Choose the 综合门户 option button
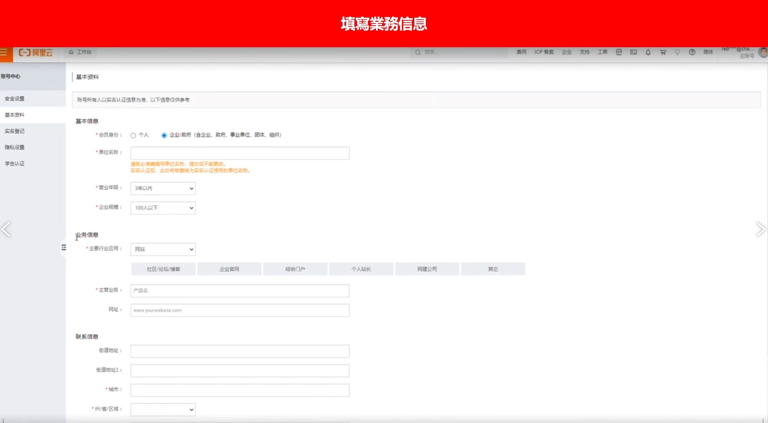The width and height of the screenshot is (768, 423). pos(295,269)
